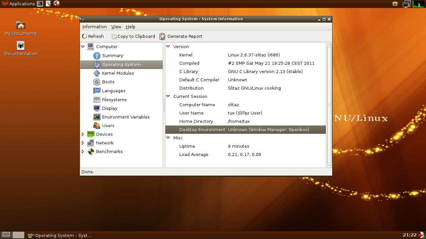Collapse the Current Session group
The width and height of the screenshot is (426, 239).
(168, 97)
